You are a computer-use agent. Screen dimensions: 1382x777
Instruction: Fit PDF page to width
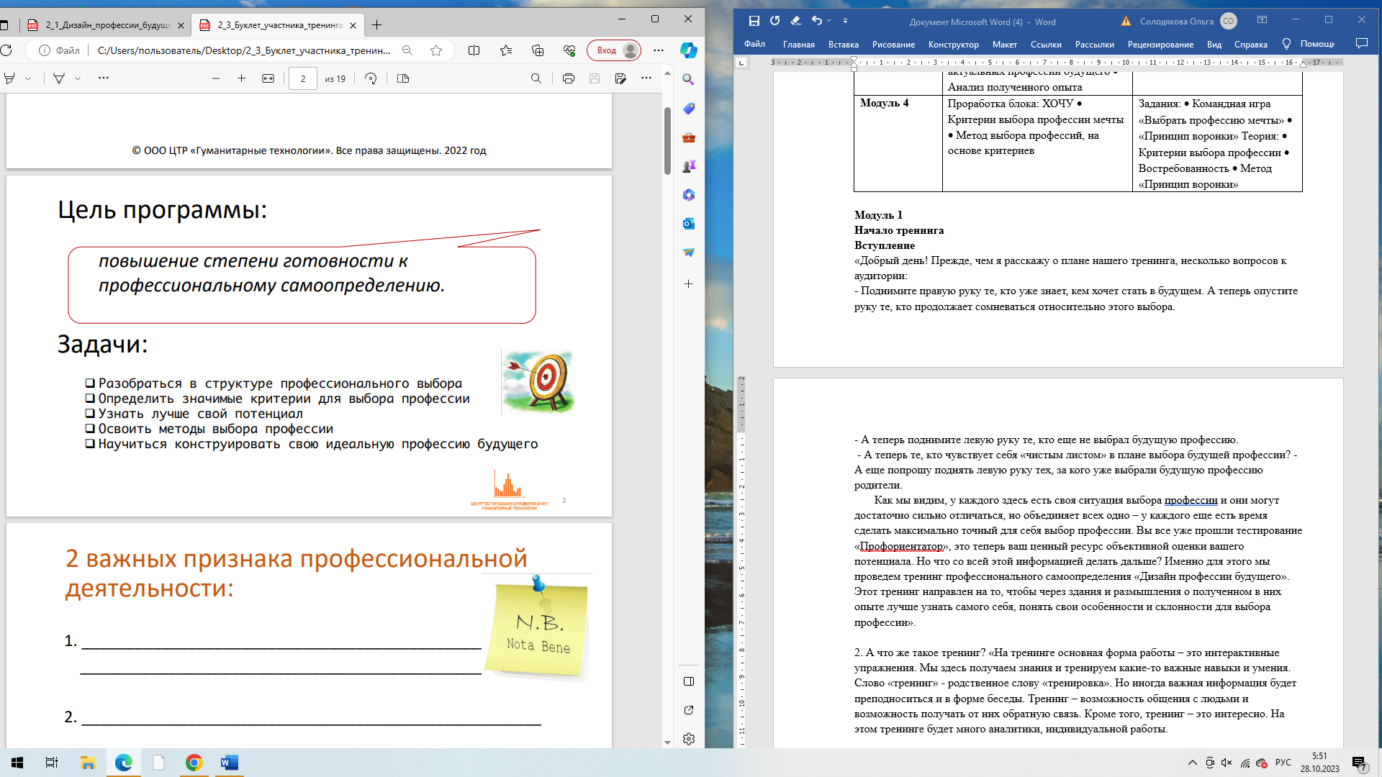point(268,78)
